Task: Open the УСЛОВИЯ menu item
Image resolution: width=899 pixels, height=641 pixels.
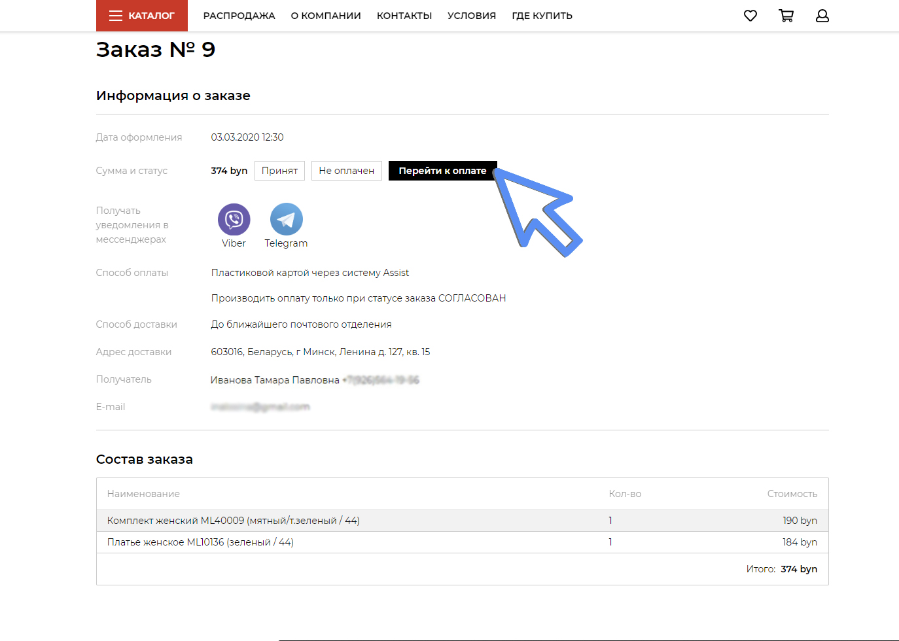Action: 472,16
